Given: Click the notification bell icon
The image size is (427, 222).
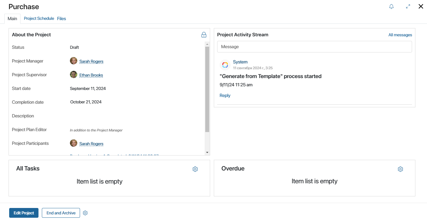Looking at the screenshot, I should (391, 6).
